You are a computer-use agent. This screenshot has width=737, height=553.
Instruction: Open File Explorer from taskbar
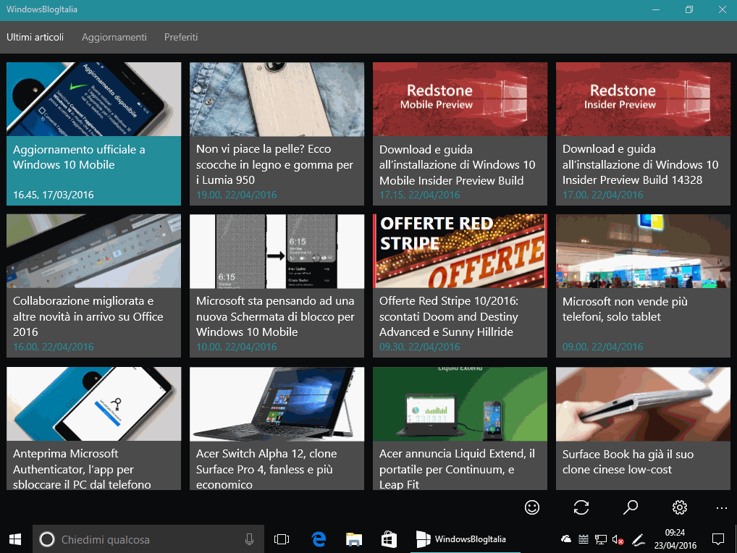(x=354, y=539)
